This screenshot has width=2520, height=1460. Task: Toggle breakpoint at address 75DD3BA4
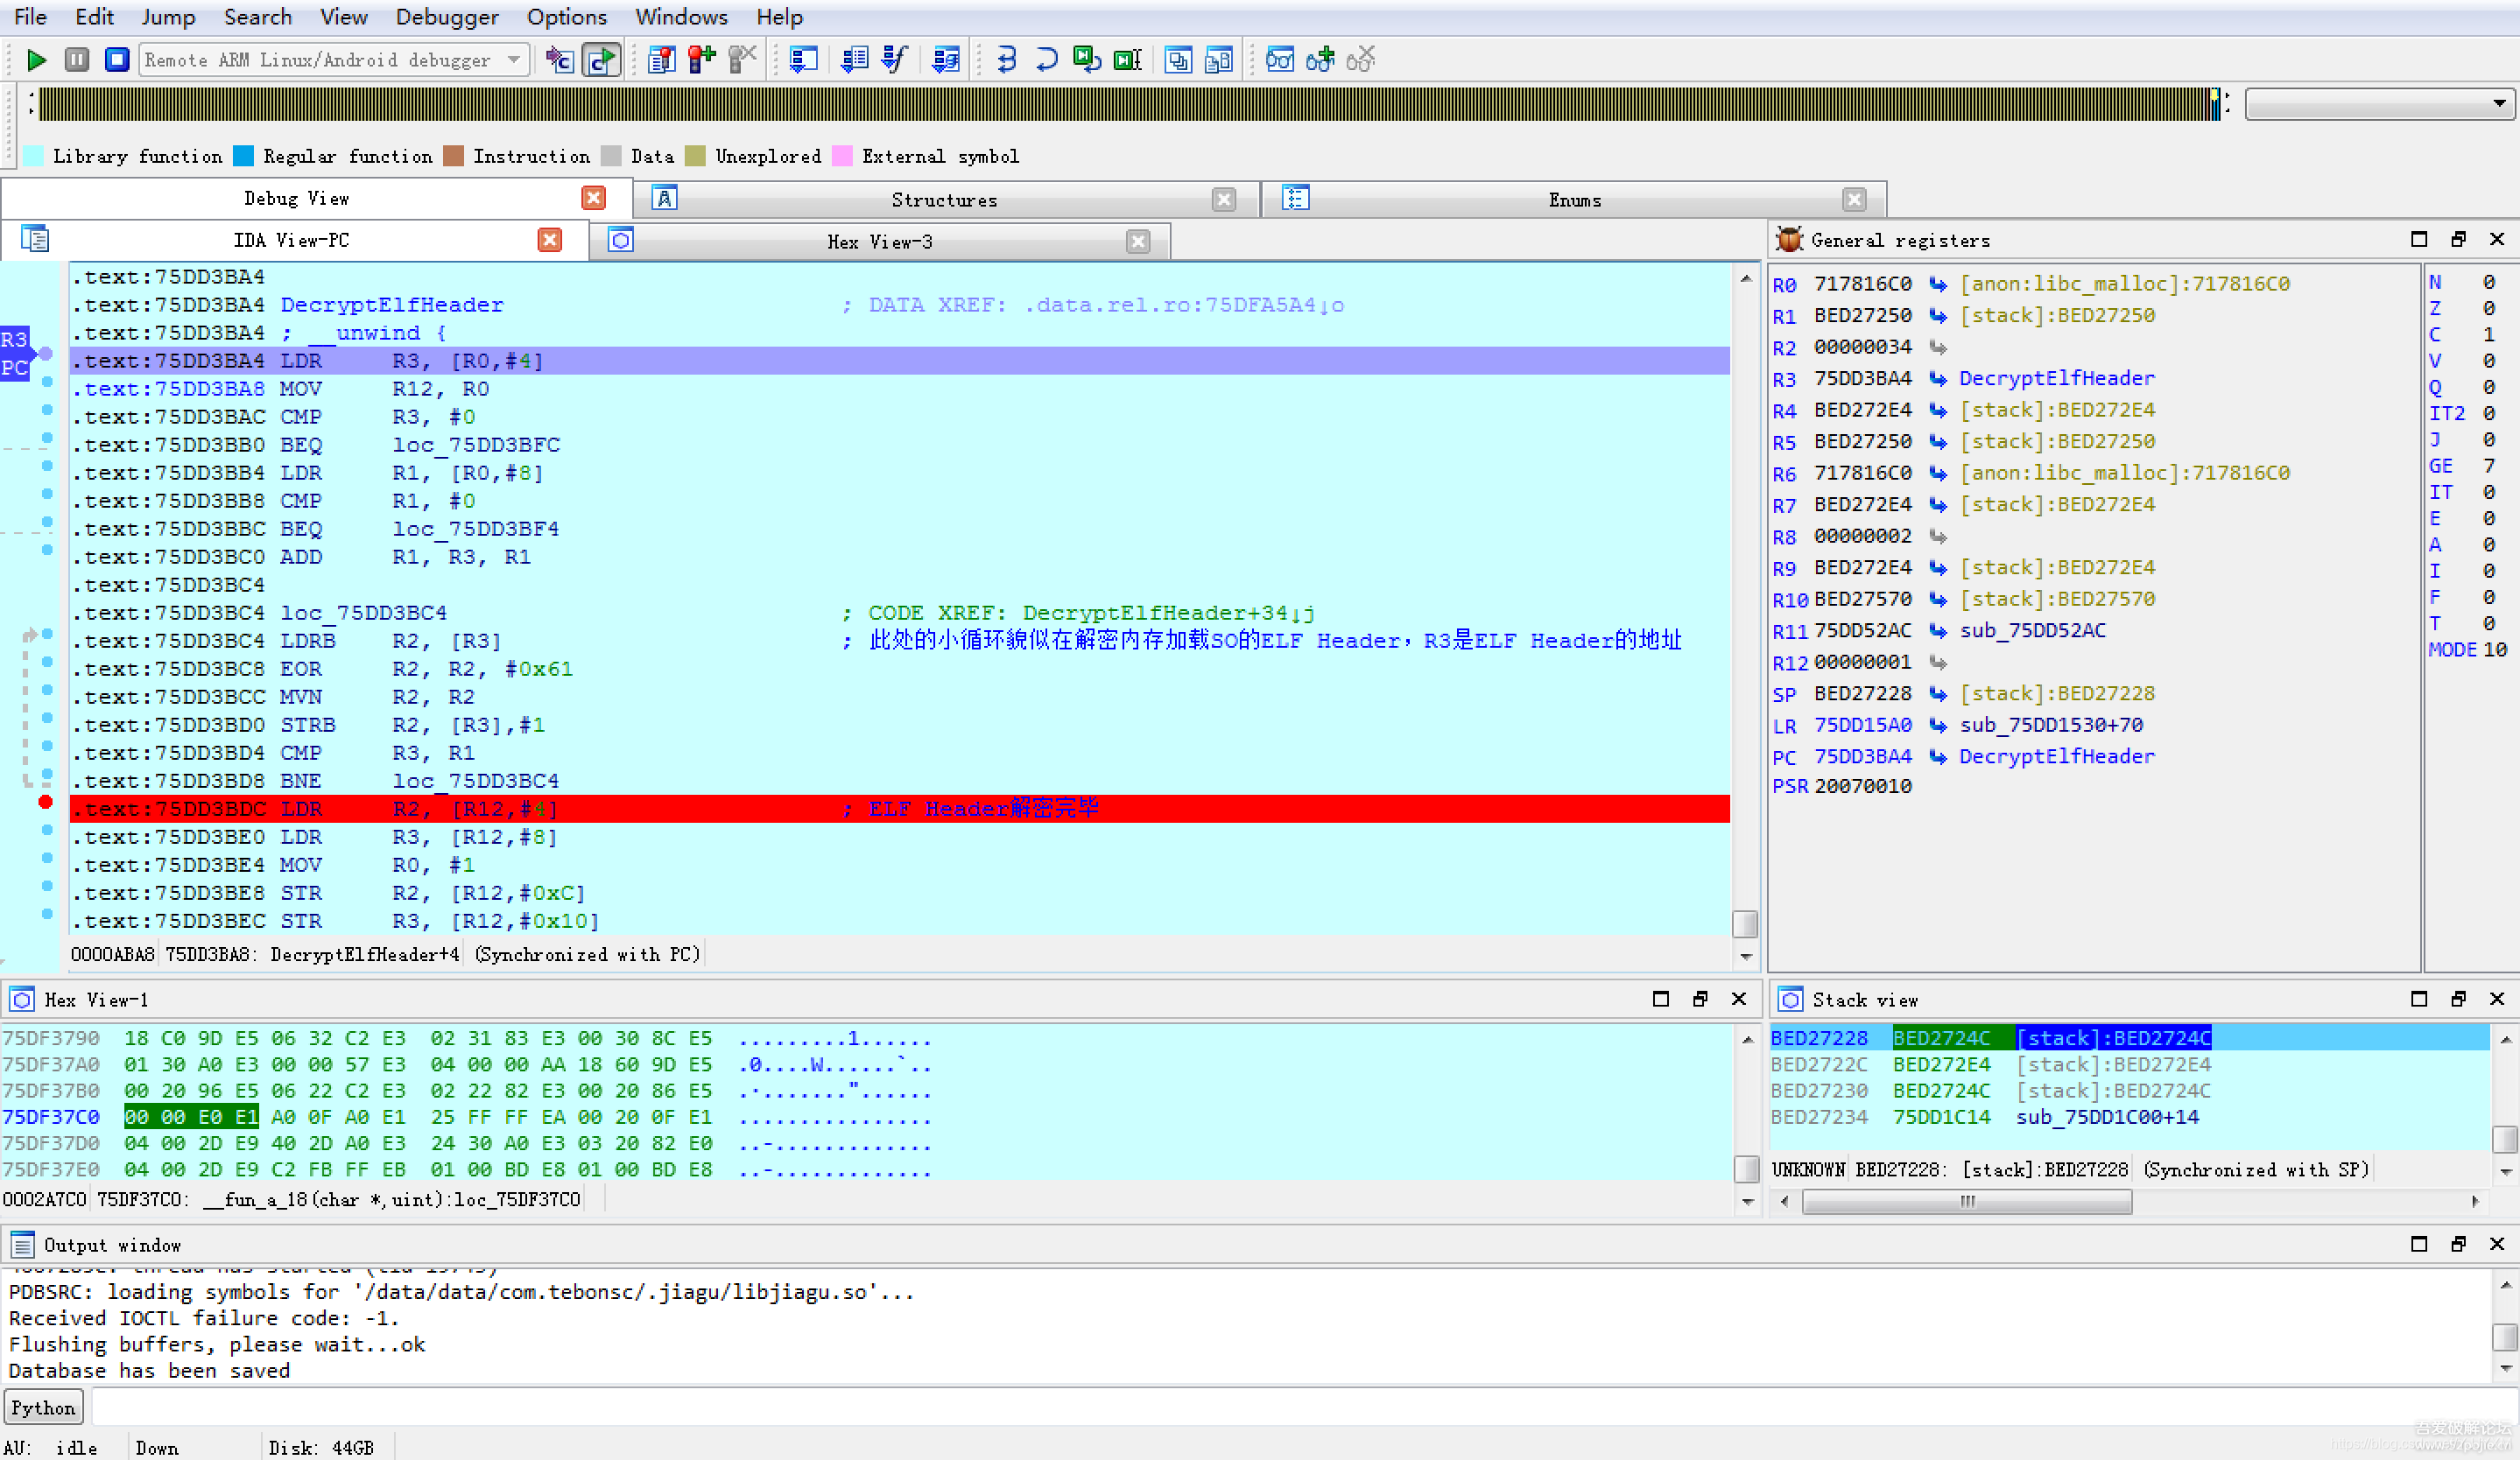(x=47, y=360)
